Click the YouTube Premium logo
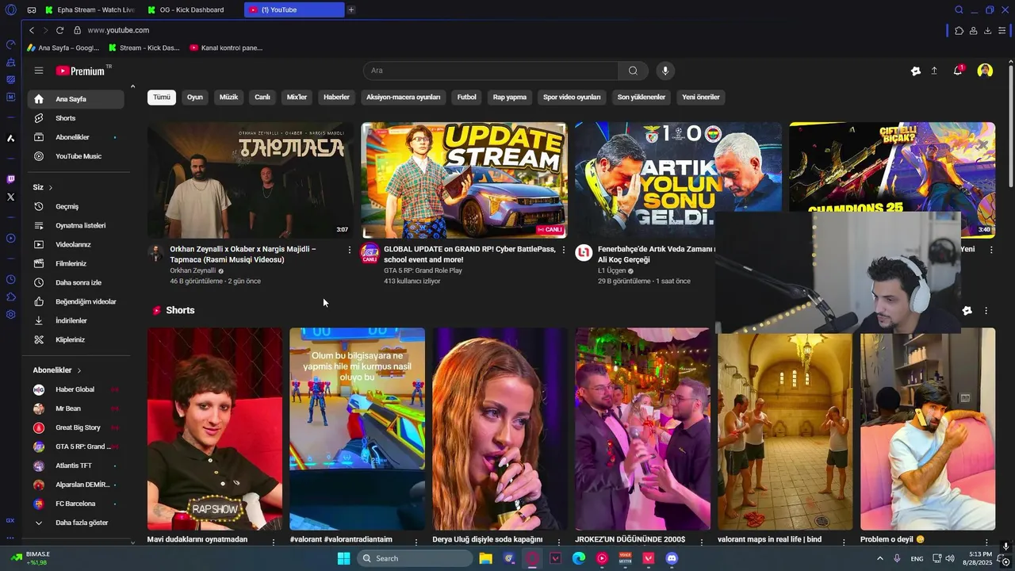The image size is (1015, 571). (81, 71)
